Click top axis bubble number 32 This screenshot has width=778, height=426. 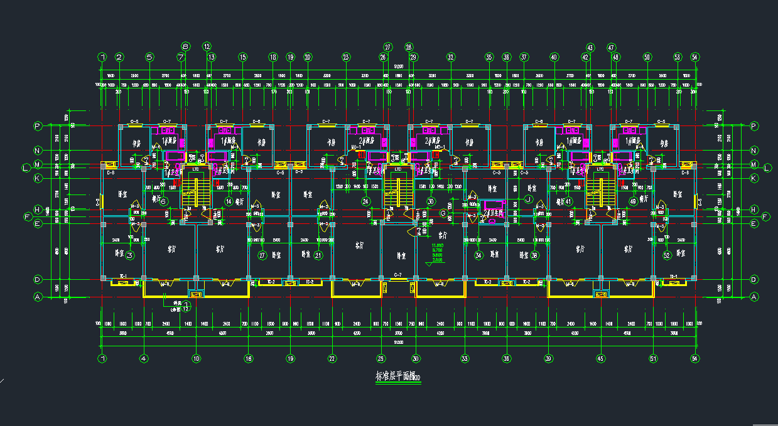pyautogui.click(x=451, y=57)
